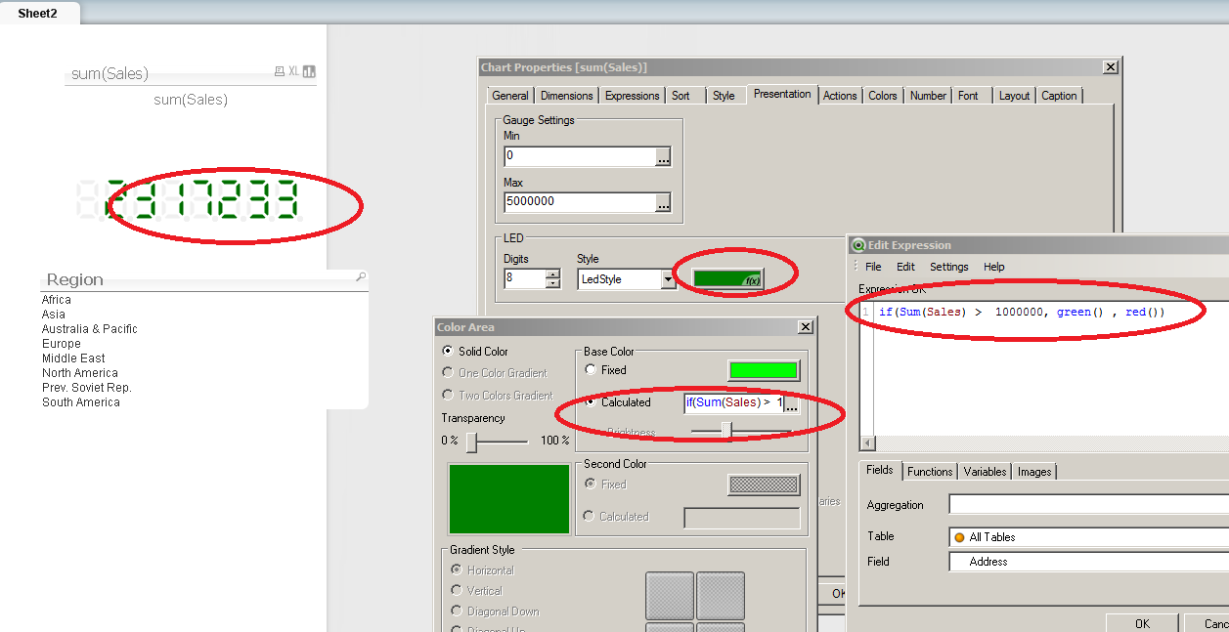Click the expression text in the editor

click(x=1022, y=313)
